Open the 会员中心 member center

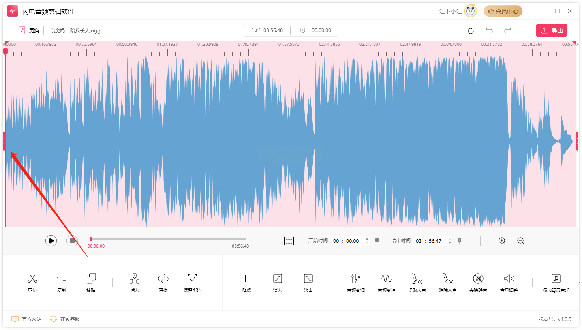point(503,11)
